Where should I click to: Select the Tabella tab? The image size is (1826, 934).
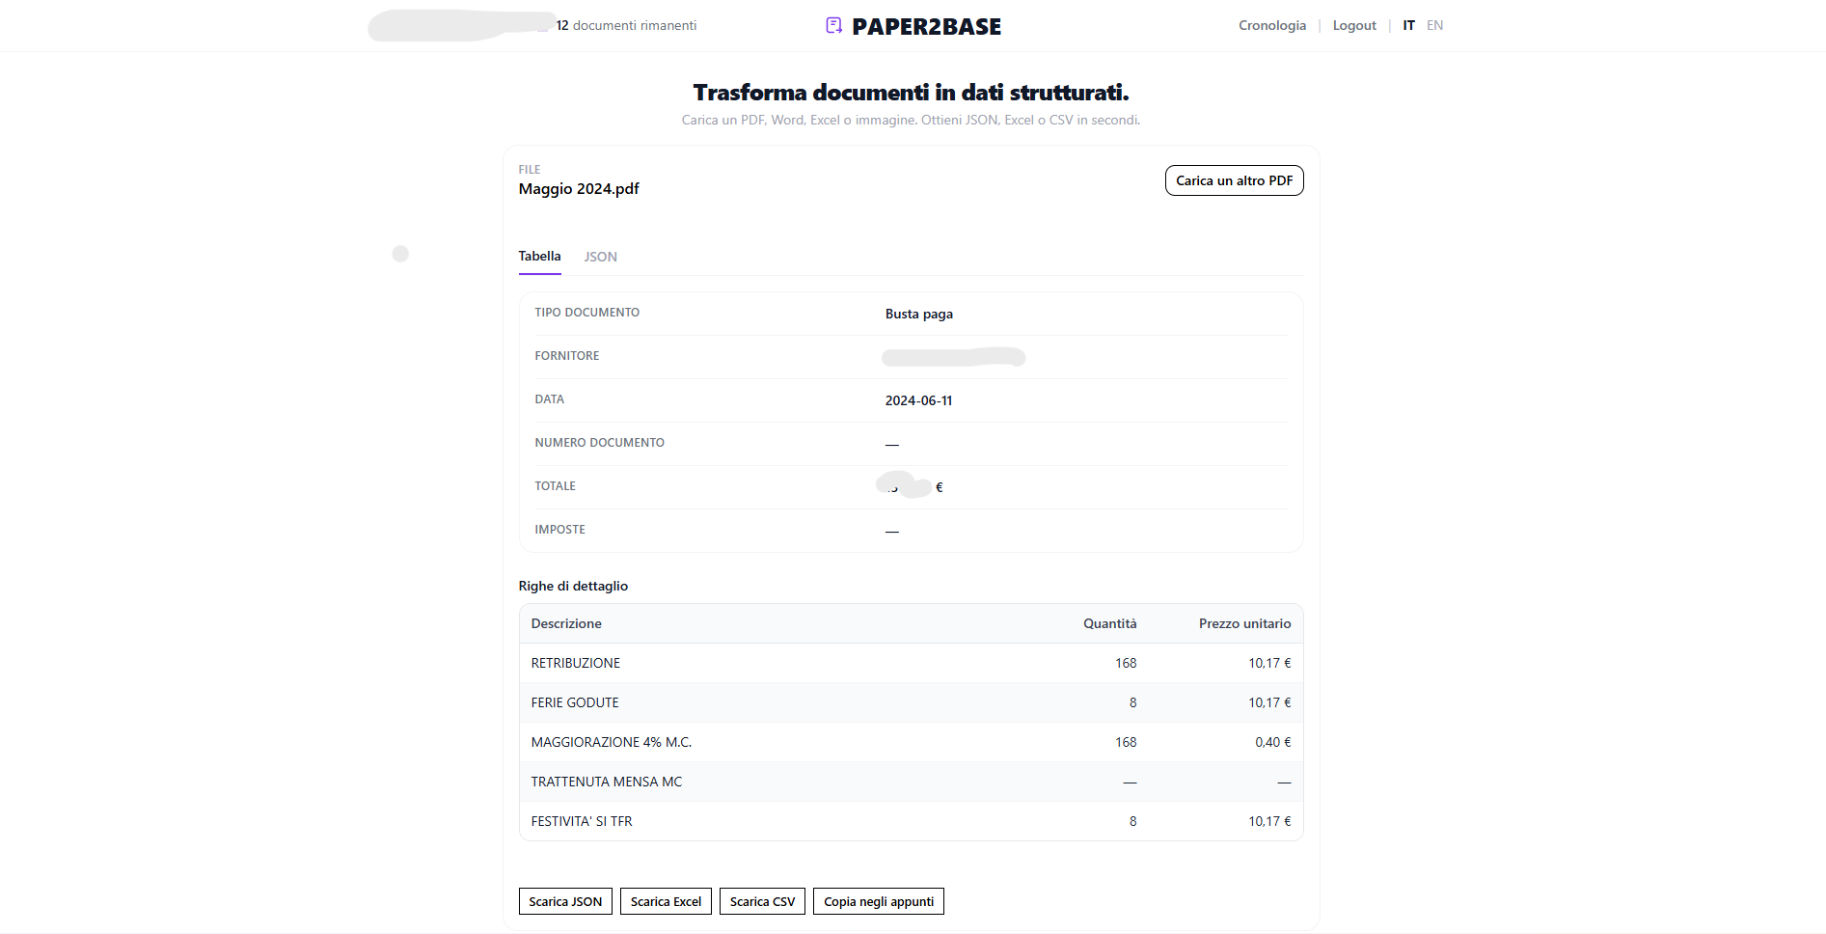539,257
